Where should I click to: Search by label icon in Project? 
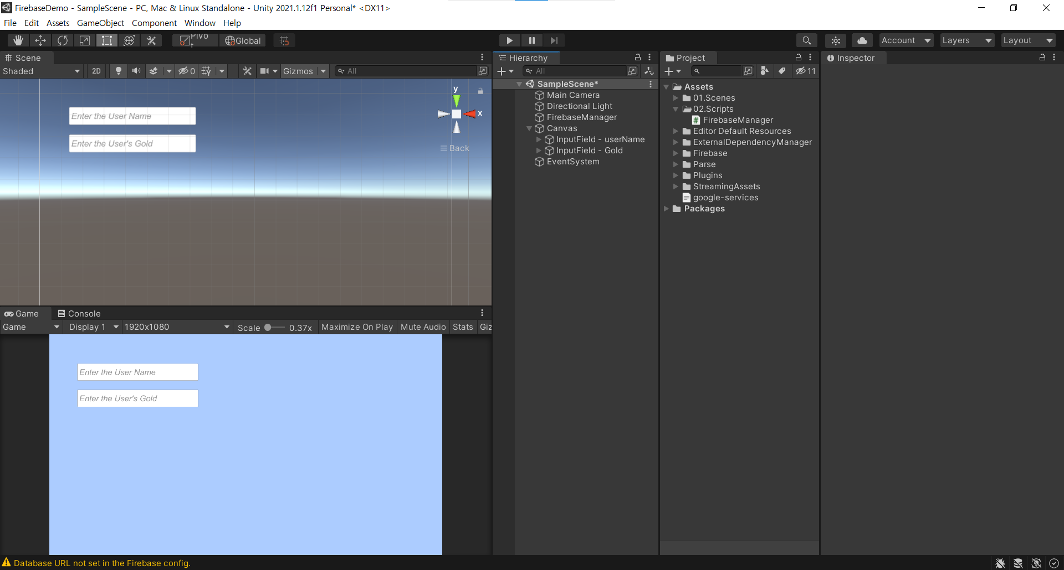coord(782,71)
